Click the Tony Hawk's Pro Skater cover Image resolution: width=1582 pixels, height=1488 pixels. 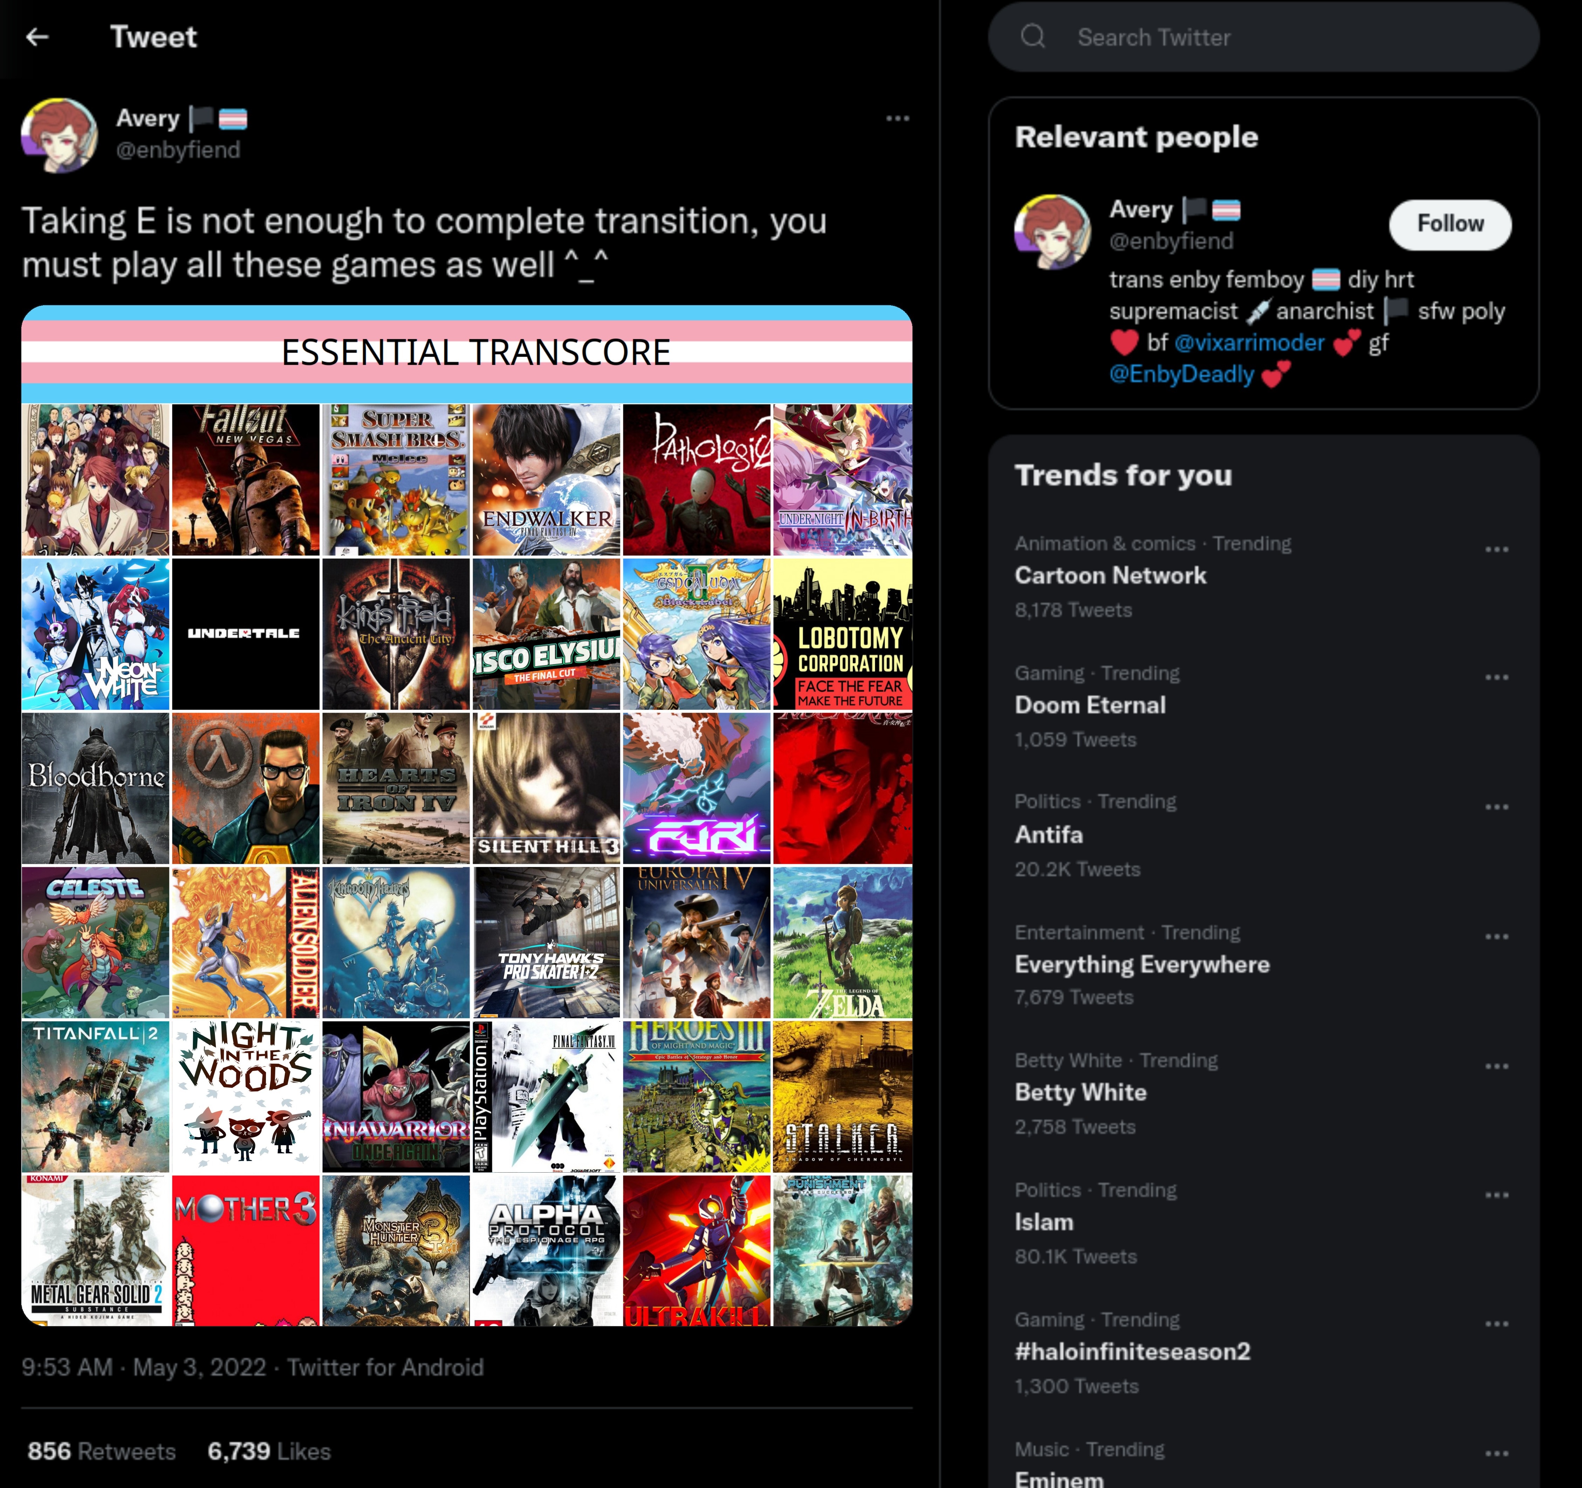coord(546,942)
